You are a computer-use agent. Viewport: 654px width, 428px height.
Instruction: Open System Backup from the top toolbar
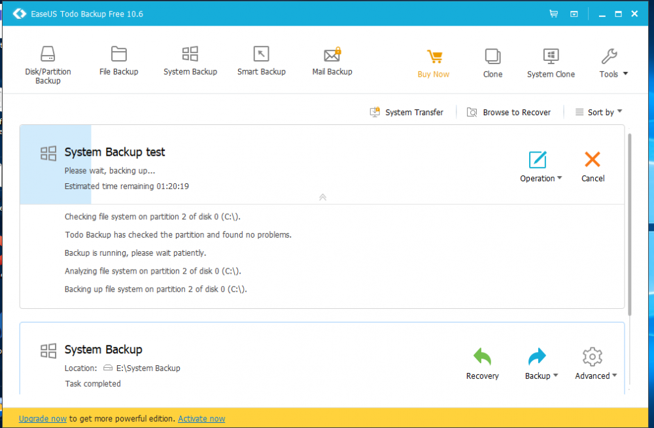190,61
